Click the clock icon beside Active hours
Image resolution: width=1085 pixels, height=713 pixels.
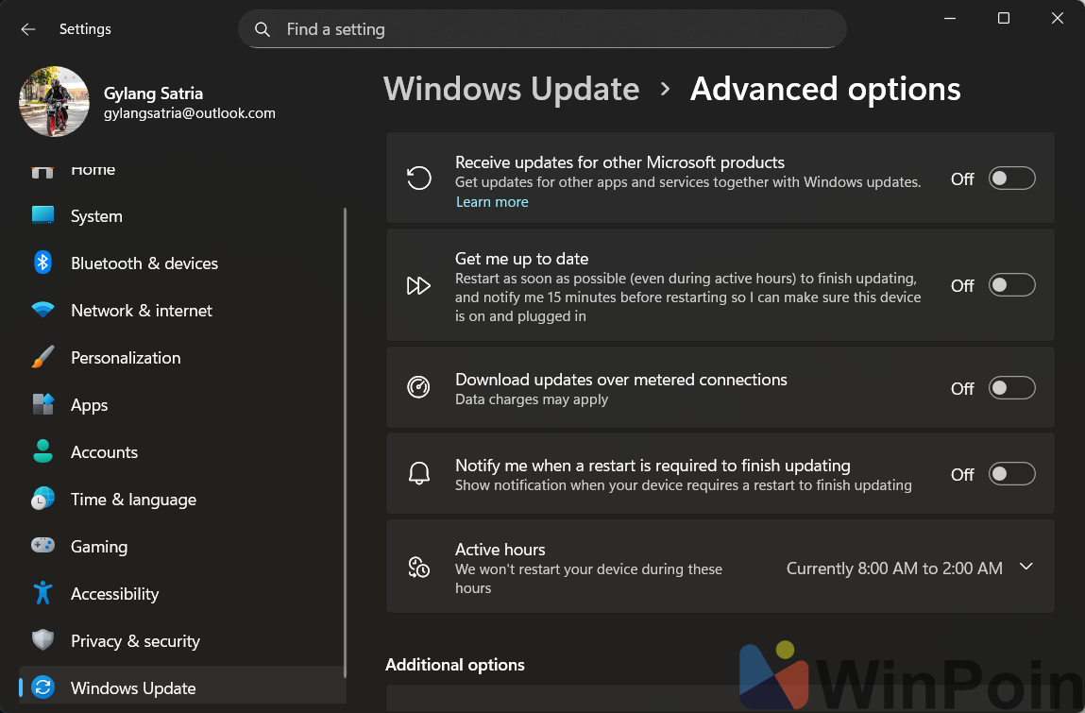[x=418, y=567]
